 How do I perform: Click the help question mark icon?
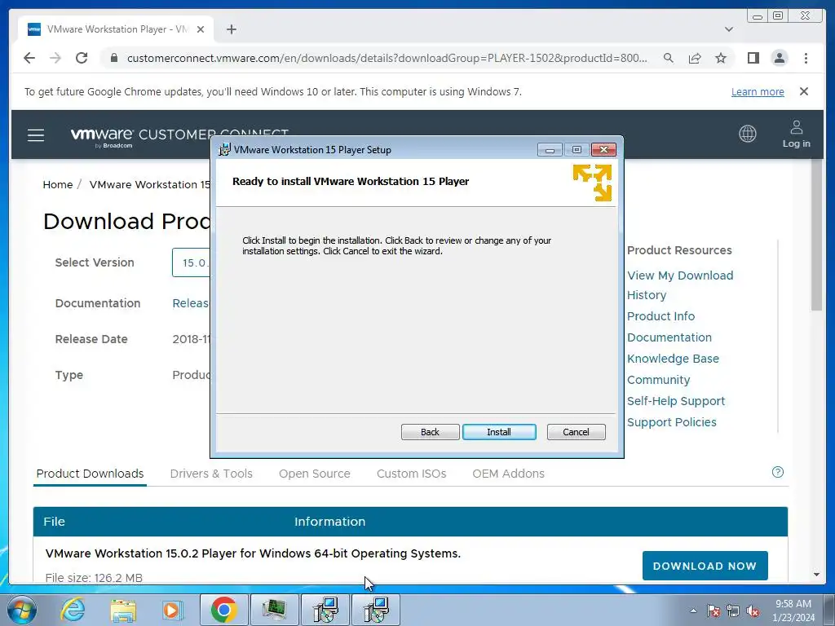tap(777, 472)
